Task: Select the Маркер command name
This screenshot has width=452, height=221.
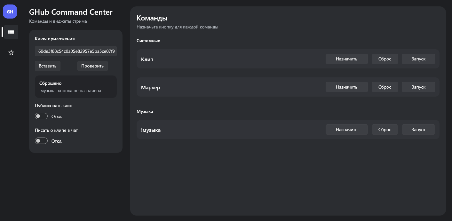Action: point(150,88)
